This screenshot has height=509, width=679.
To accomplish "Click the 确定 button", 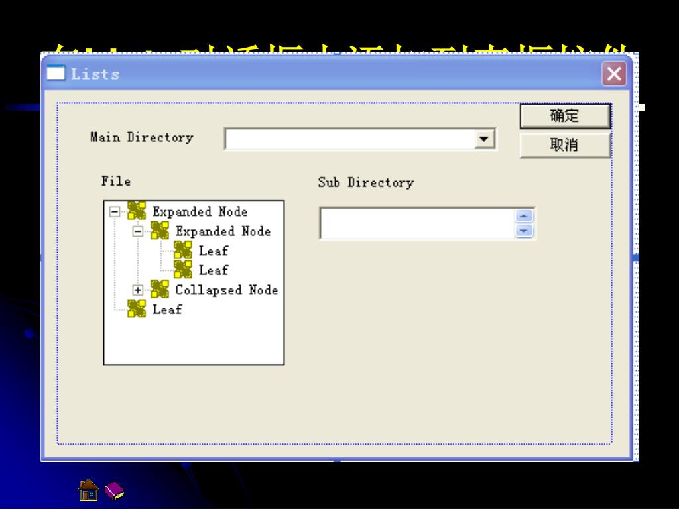I will click(565, 116).
